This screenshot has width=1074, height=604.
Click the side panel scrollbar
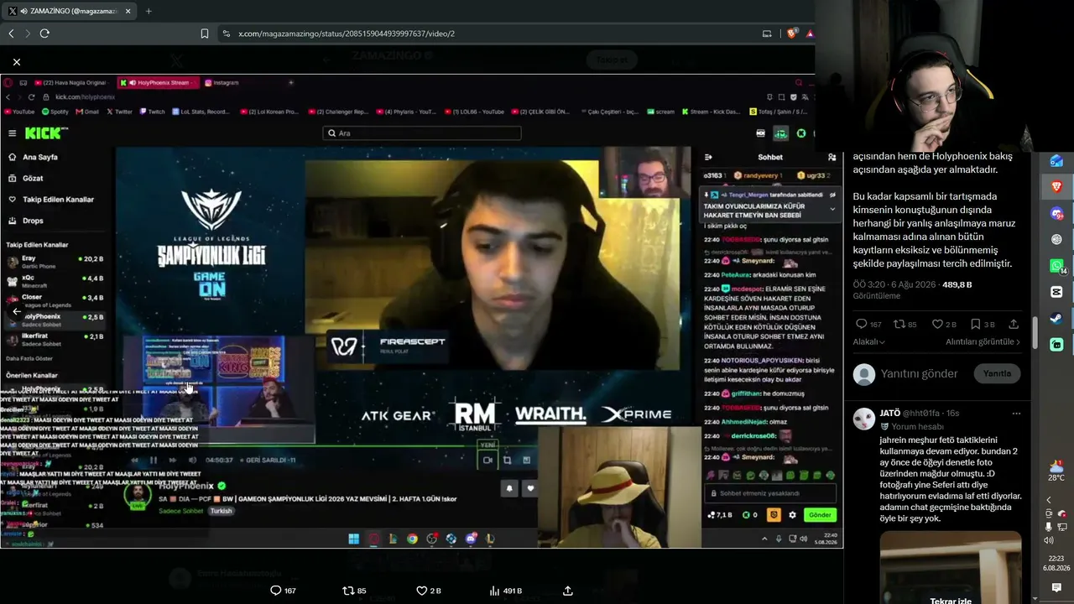click(x=1035, y=332)
